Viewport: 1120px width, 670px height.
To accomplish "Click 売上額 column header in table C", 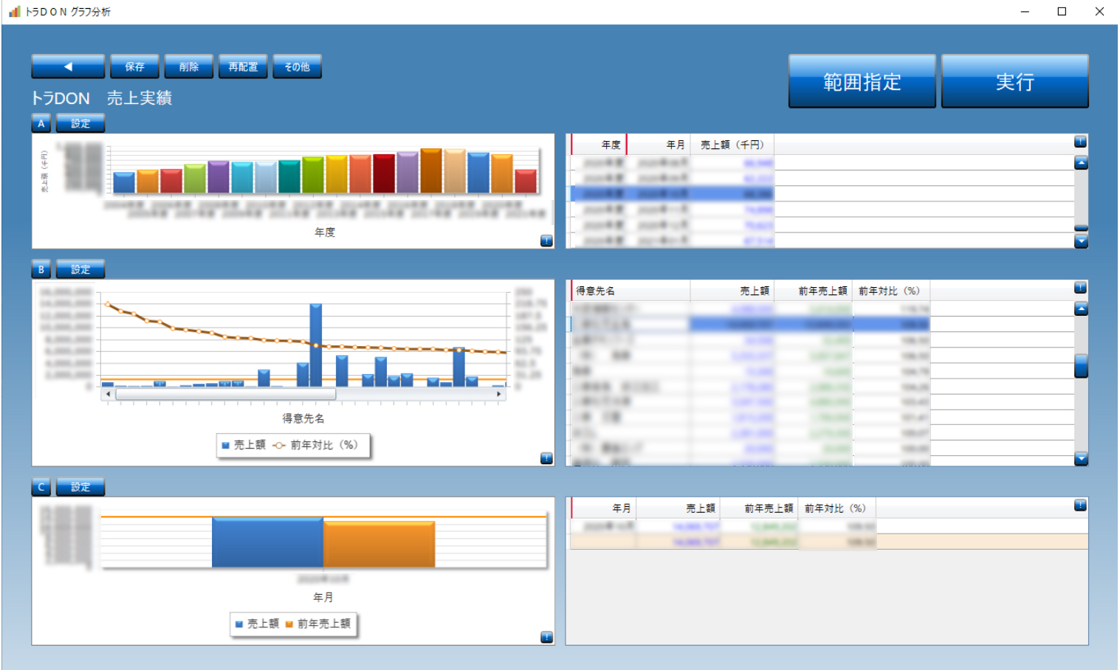I will [x=678, y=508].
